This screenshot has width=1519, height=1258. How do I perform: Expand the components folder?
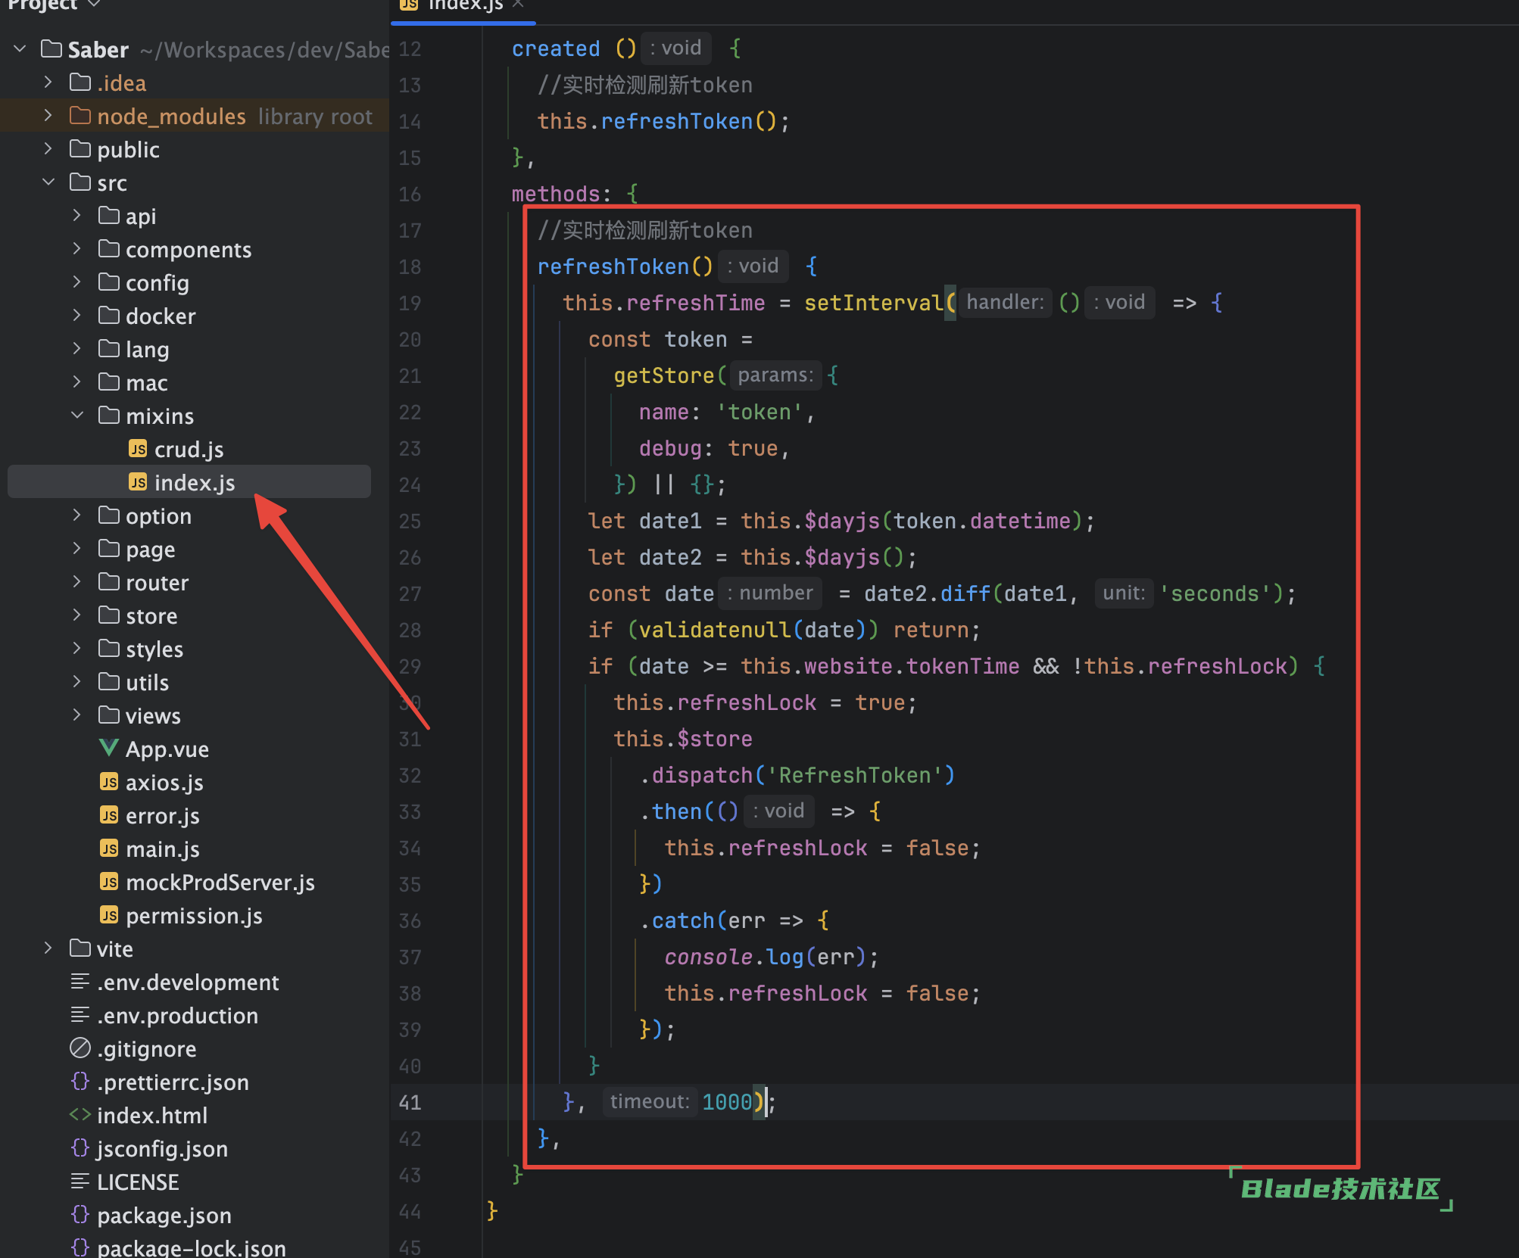pyautogui.click(x=77, y=248)
